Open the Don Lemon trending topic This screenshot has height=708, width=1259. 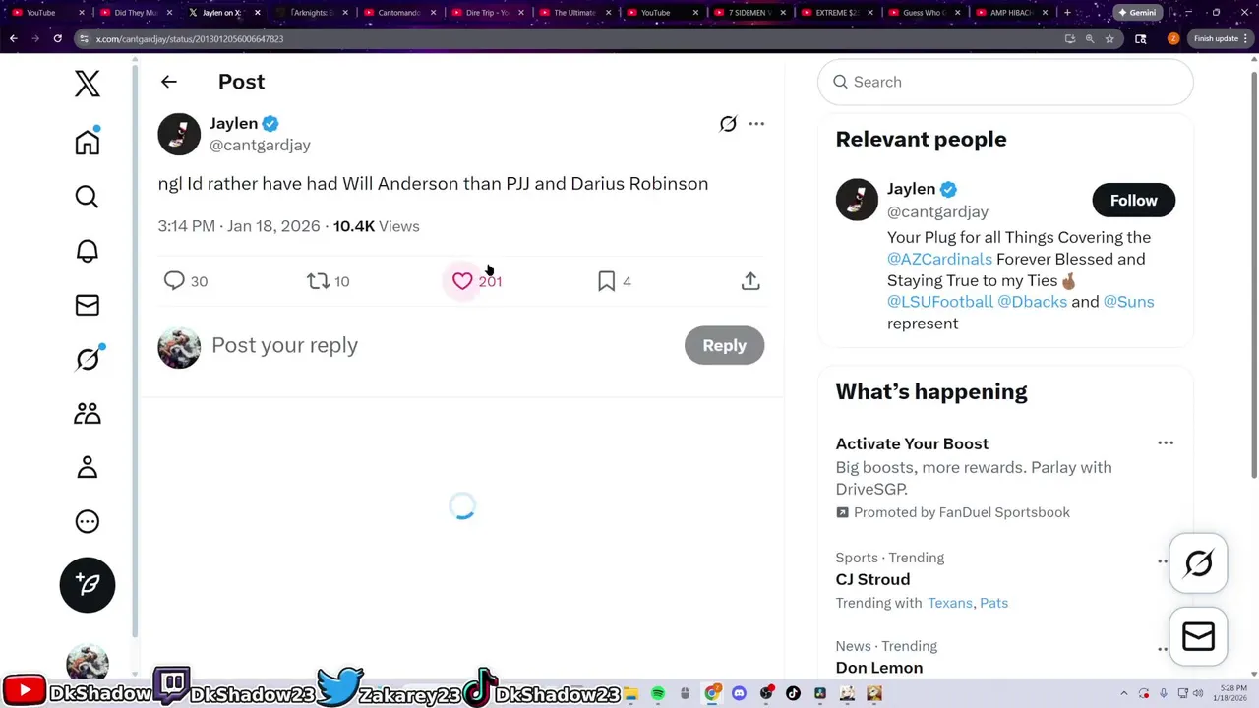(879, 668)
